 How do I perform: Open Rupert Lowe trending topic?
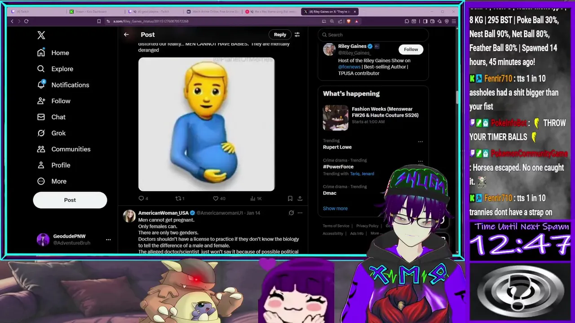pyautogui.click(x=337, y=147)
